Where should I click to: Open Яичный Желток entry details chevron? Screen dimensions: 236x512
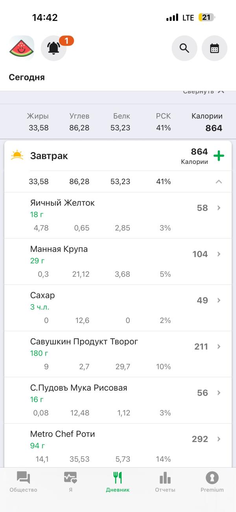pyautogui.click(x=219, y=208)
